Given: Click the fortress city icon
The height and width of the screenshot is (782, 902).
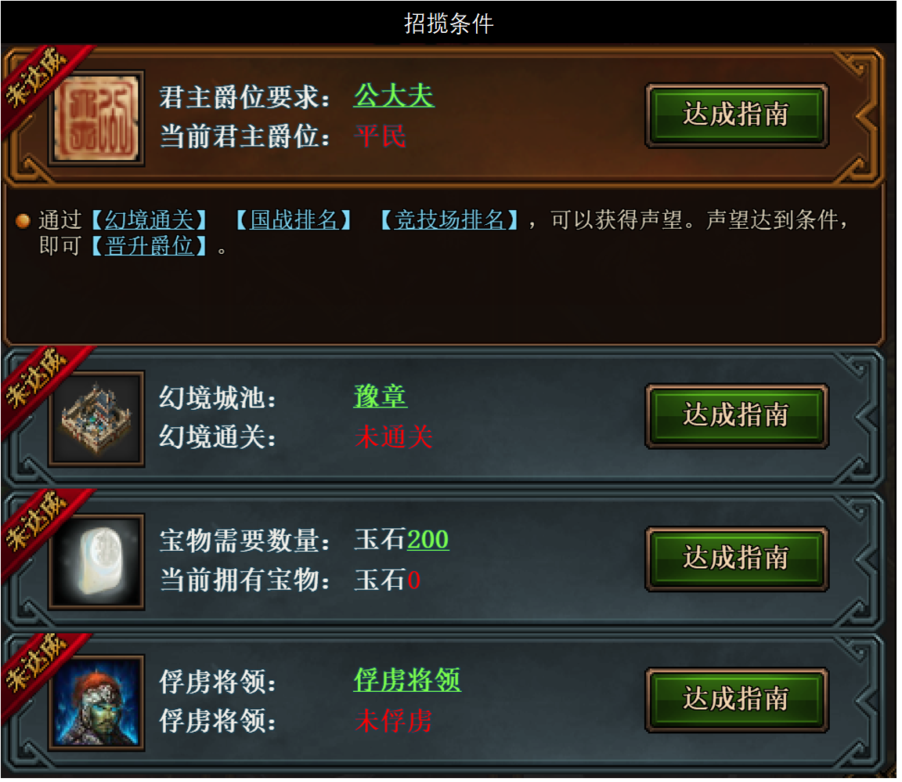Looking at the screenshot, I should pyautogui.click(x=96, y=419).
